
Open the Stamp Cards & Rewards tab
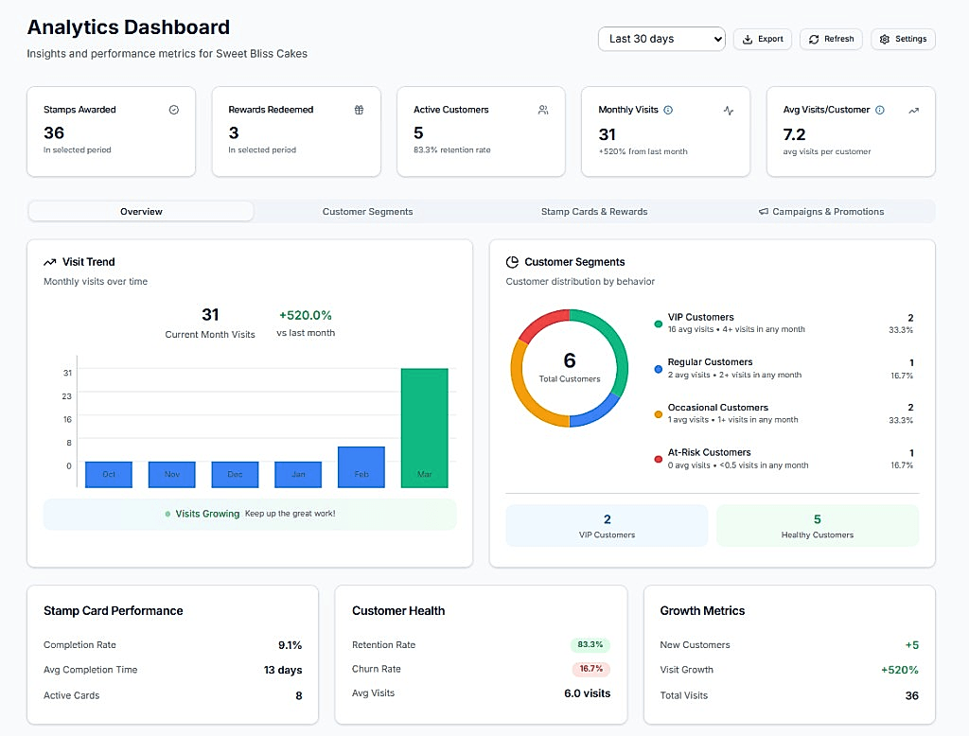(594, 211)
